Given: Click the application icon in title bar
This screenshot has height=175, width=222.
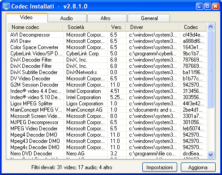Looking at the screenshot, I should (x=6, y=6).
